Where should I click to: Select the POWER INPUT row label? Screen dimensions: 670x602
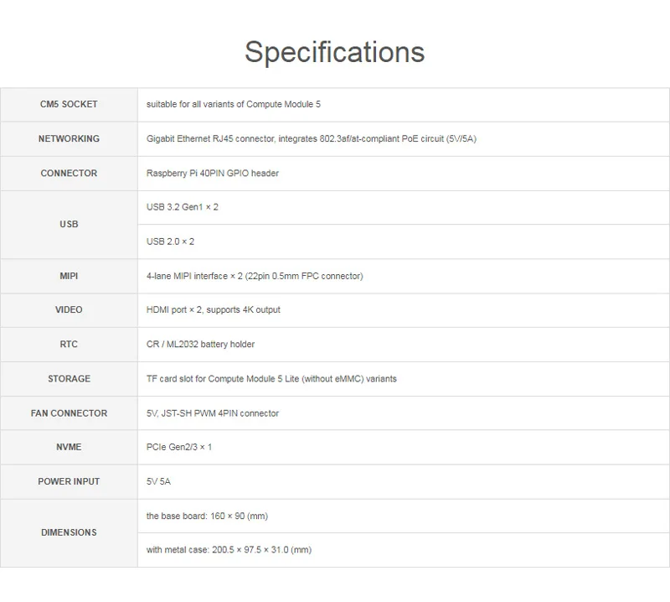[x=69, y=482]
